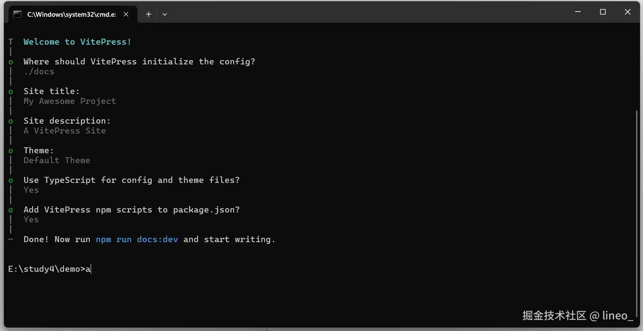
Task: Click the green marker beside 'Site title:'
Action: tap(11, 91)
